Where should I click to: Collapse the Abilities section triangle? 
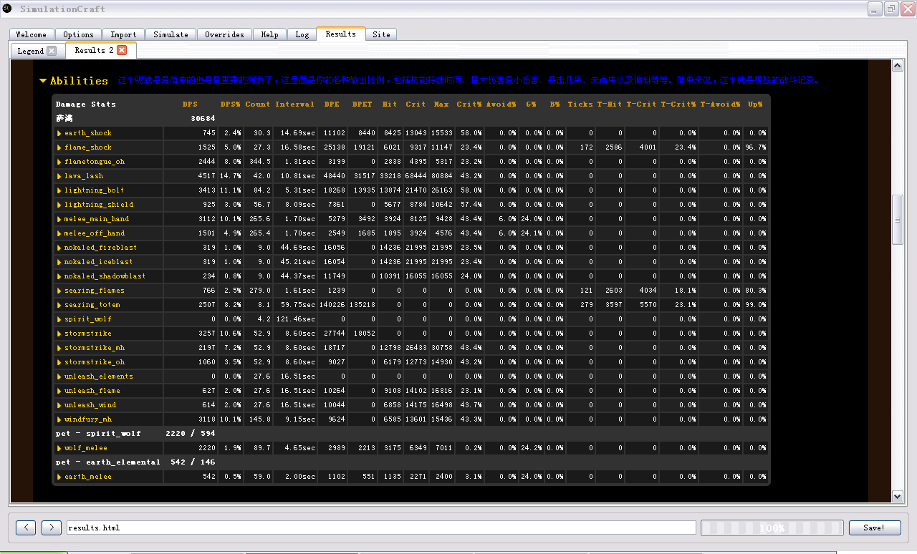pyautogui.click(x=43, y=81)
